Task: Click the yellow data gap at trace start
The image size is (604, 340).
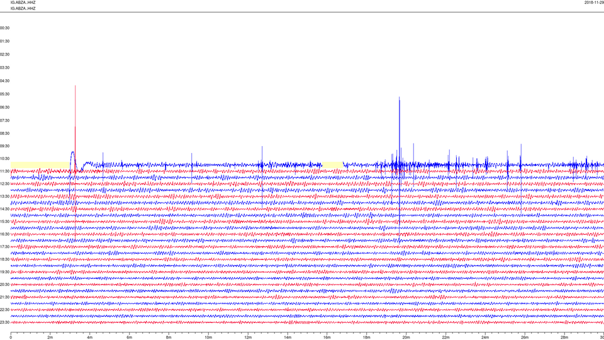Action: coord(40,165)
